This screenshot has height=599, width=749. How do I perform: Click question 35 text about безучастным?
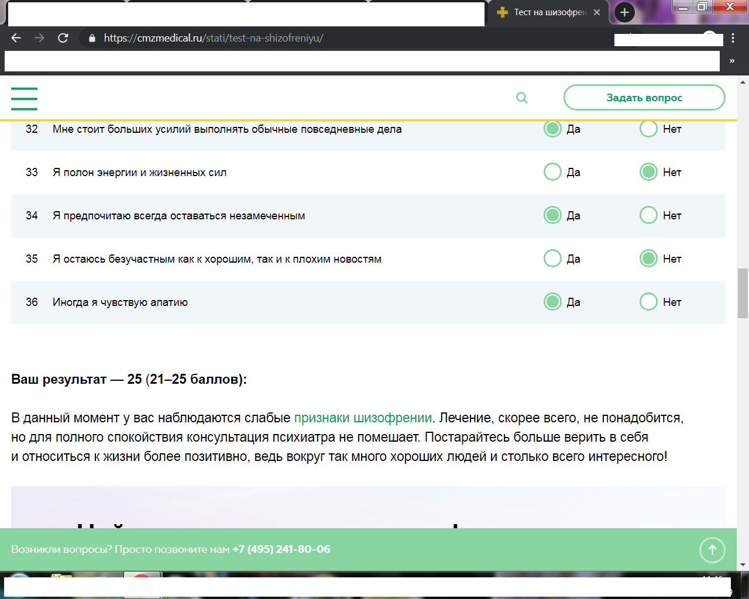pyautogui.click(x=217, y=259)
